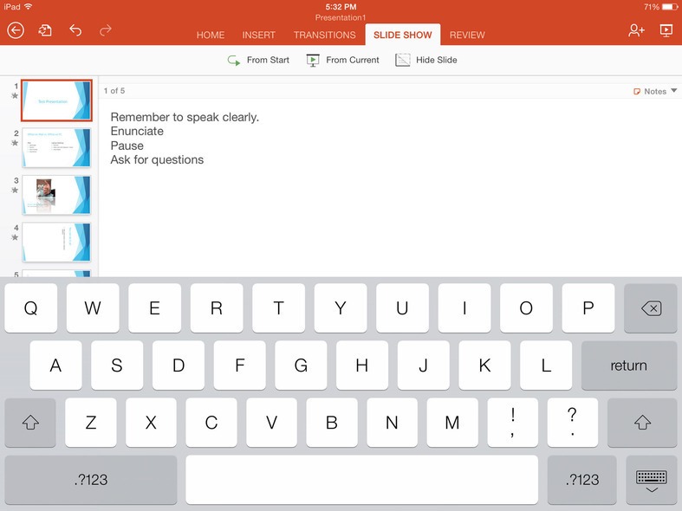Viewport: 682px width, 511px height.
Task: Tap the notes text after 'Ask for questions'
Action: [206, 160]
